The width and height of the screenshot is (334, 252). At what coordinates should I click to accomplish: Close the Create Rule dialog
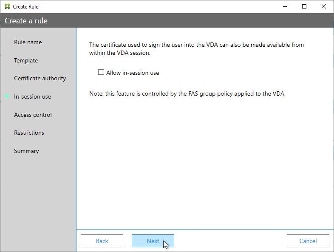(x=323, y=7)
